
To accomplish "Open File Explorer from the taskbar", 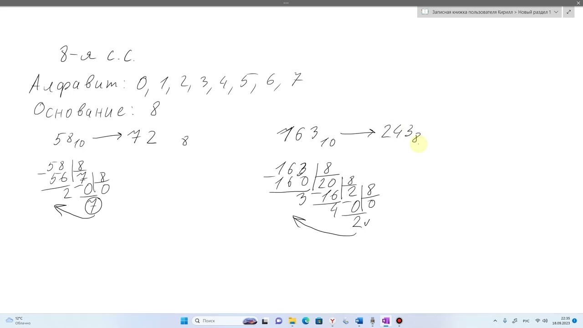I will tap(292, 321).
